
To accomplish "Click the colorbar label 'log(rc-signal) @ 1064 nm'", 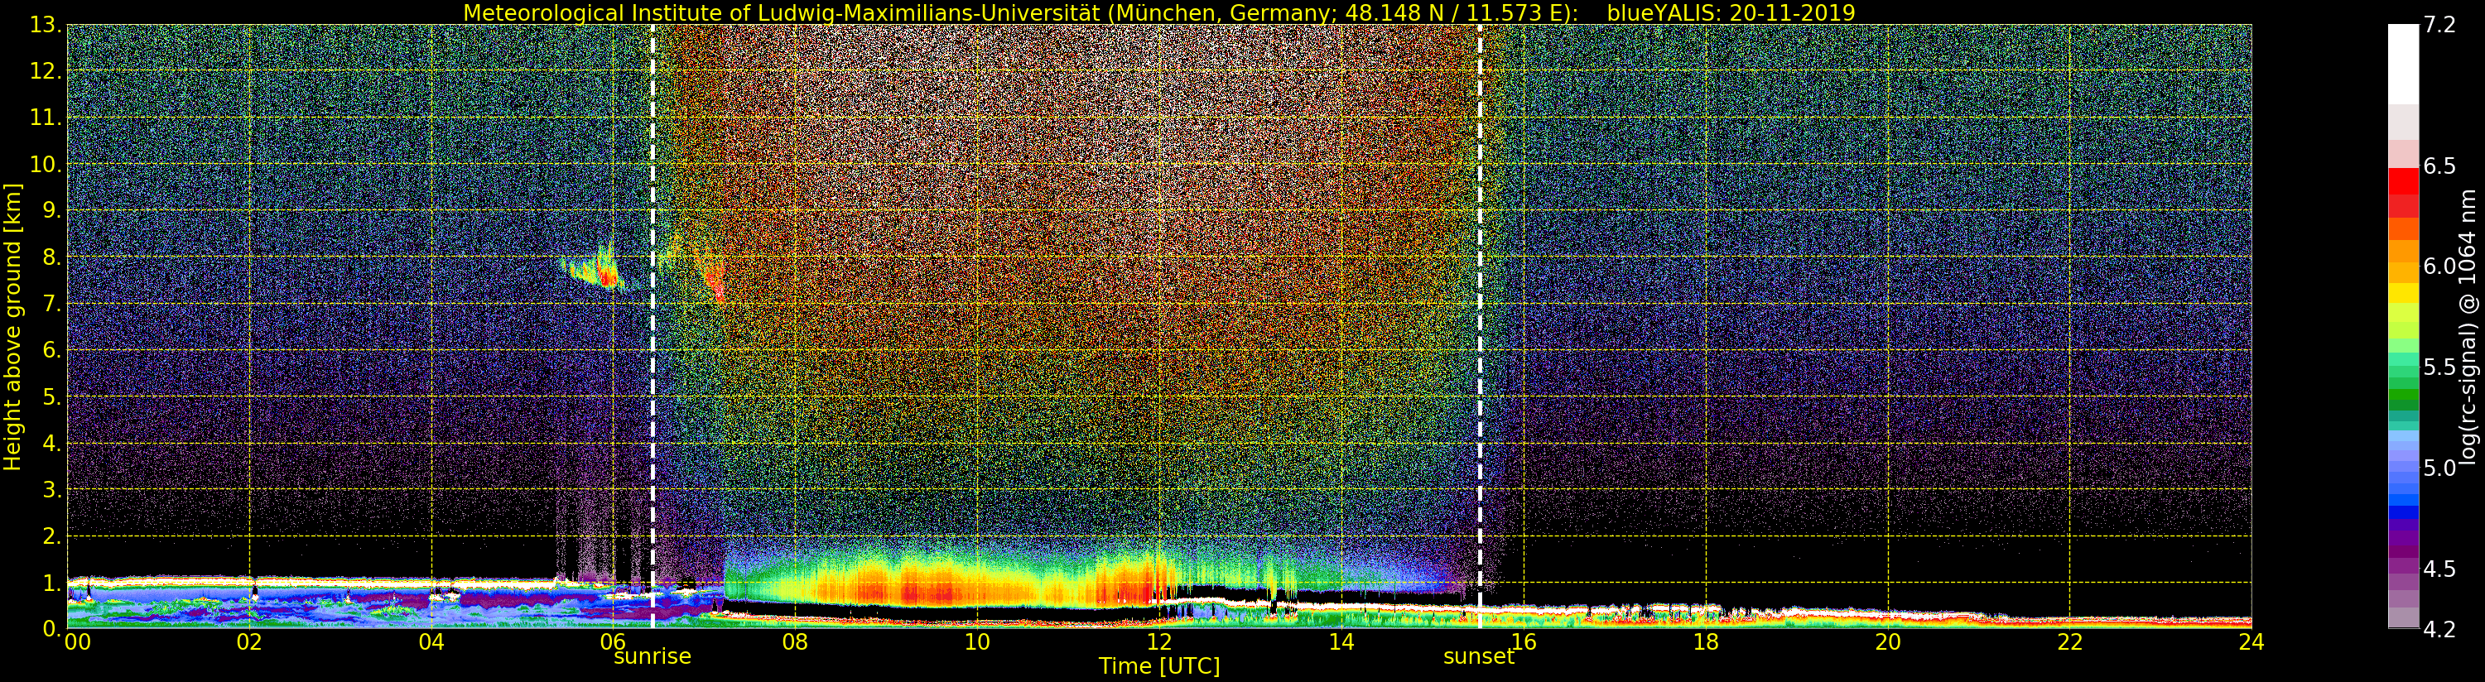I will point(2468,326).
